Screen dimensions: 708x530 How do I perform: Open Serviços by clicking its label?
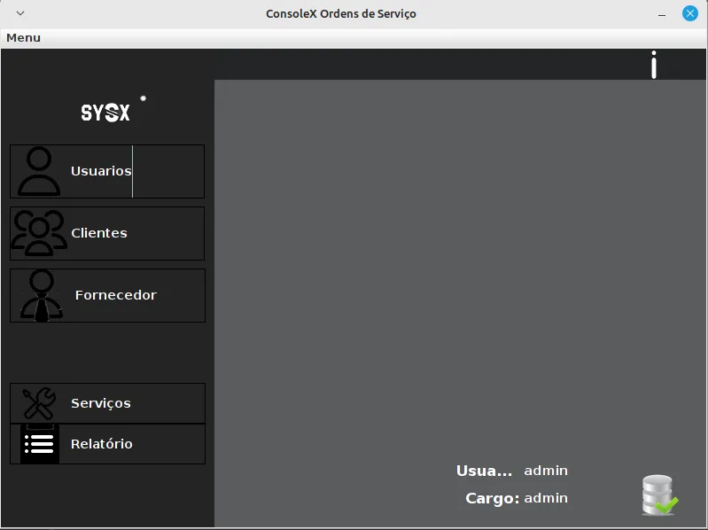pyautogui.click(x=101, y=403)
